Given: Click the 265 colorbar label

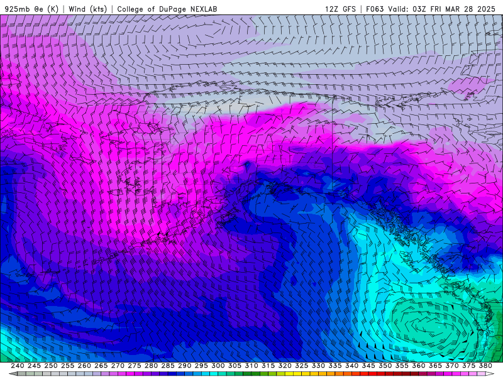Looking at the screenshot, I should pyautogui.click(x=101, y=366).
